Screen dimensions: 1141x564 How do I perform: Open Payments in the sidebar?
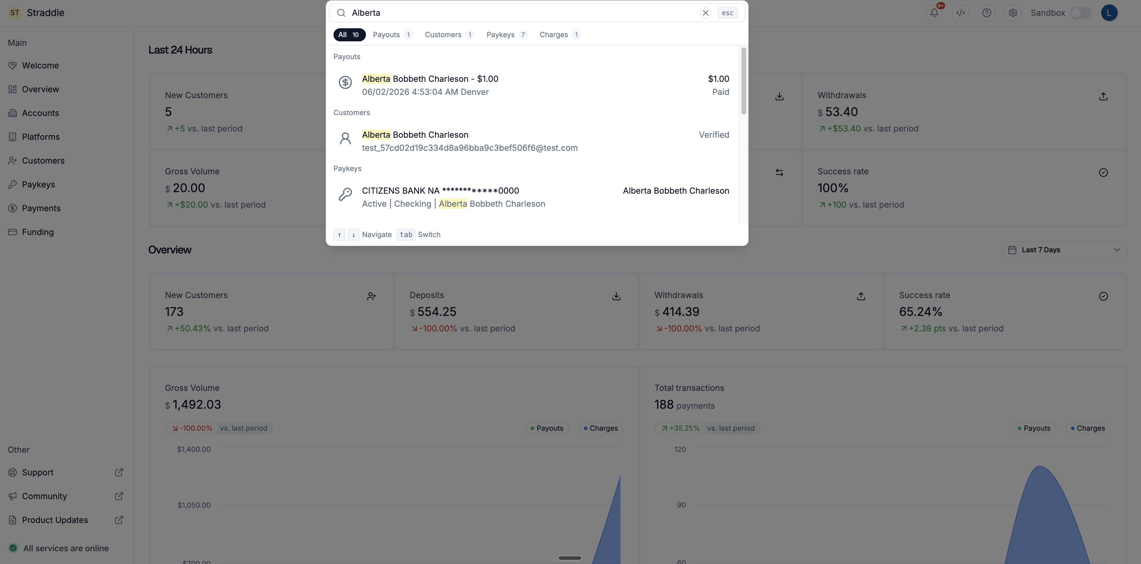(x=66, y=208)
